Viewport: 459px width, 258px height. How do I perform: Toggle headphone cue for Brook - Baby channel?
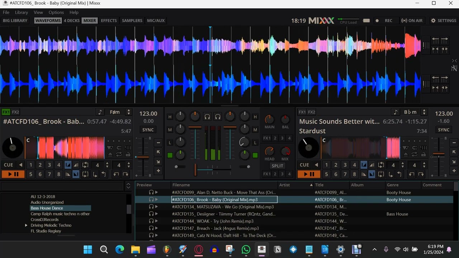tap(207, 117)
